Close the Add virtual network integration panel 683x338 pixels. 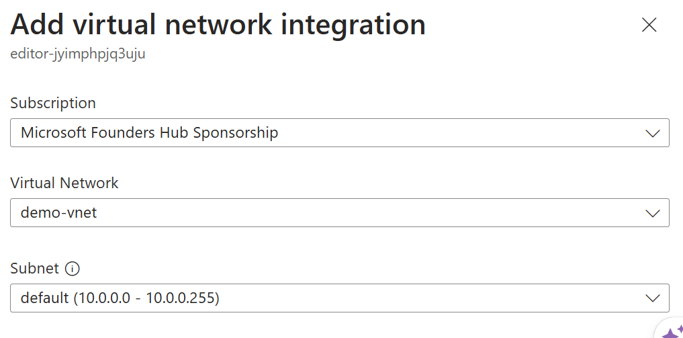pyautogui.click(x=649, y=25)
